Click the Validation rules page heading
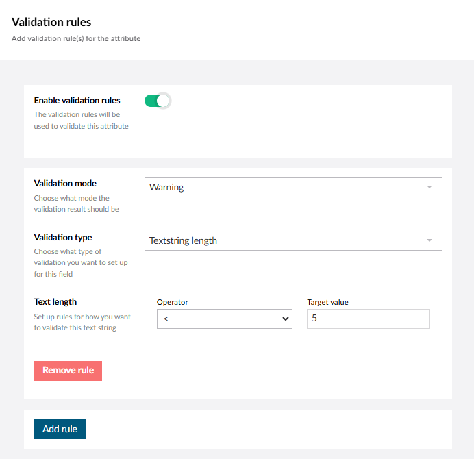474x459 pixels. click(x=51, y=23)
